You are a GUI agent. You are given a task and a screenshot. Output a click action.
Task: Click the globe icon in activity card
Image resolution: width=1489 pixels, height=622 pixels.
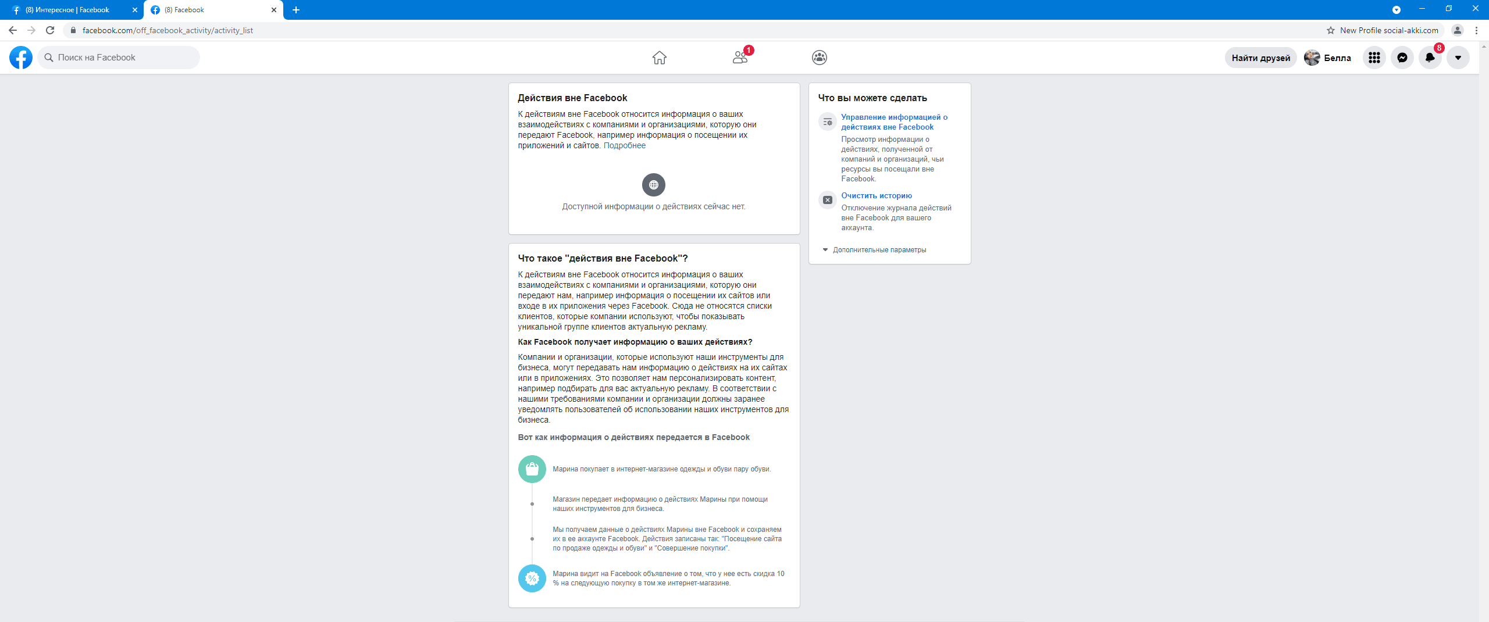click(654, 185)
